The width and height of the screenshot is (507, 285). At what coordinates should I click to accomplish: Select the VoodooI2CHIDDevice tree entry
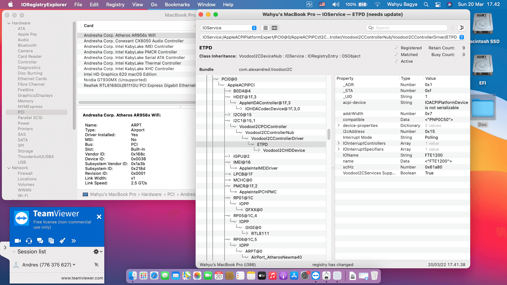tap(284, 150)
